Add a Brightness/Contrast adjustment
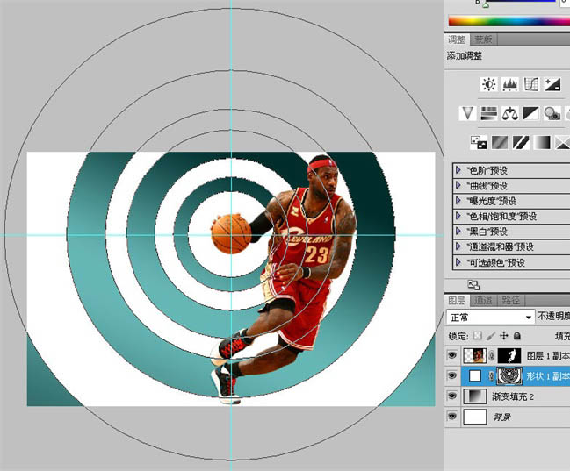 coord(487,85)
